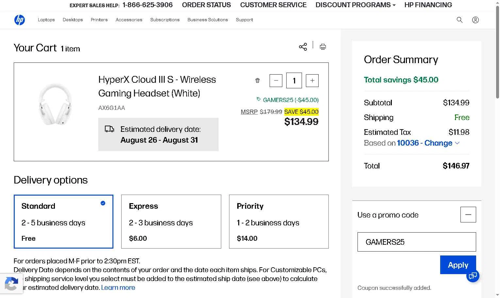Image resolution: width=500 pixels, height=298 pixels.
Task: Remove headset using trash icon
Action: [258, 80]
